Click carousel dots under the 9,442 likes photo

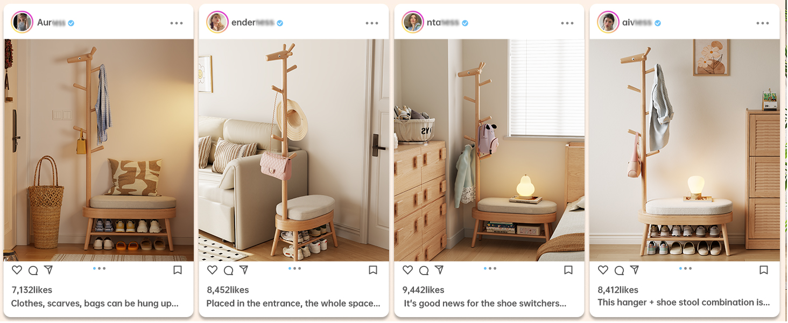click(x=490, y=268)
